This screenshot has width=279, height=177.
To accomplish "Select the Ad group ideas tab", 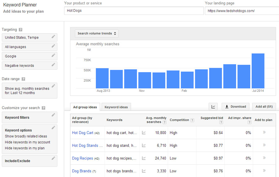I will click(x=85, y=107).
